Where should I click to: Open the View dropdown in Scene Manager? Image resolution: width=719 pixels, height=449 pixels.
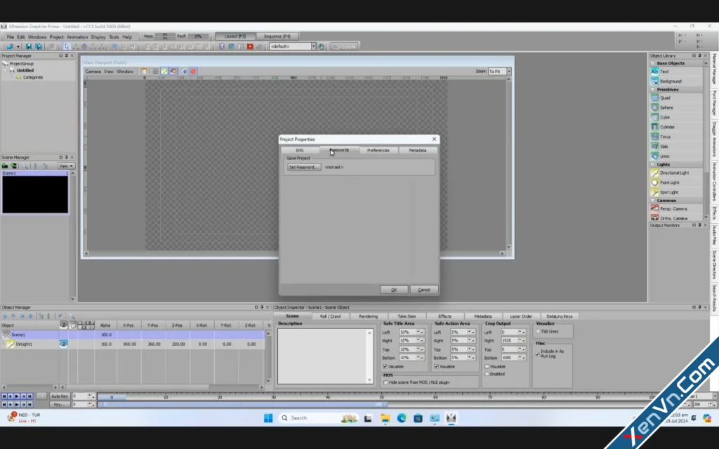click(65, 166)
